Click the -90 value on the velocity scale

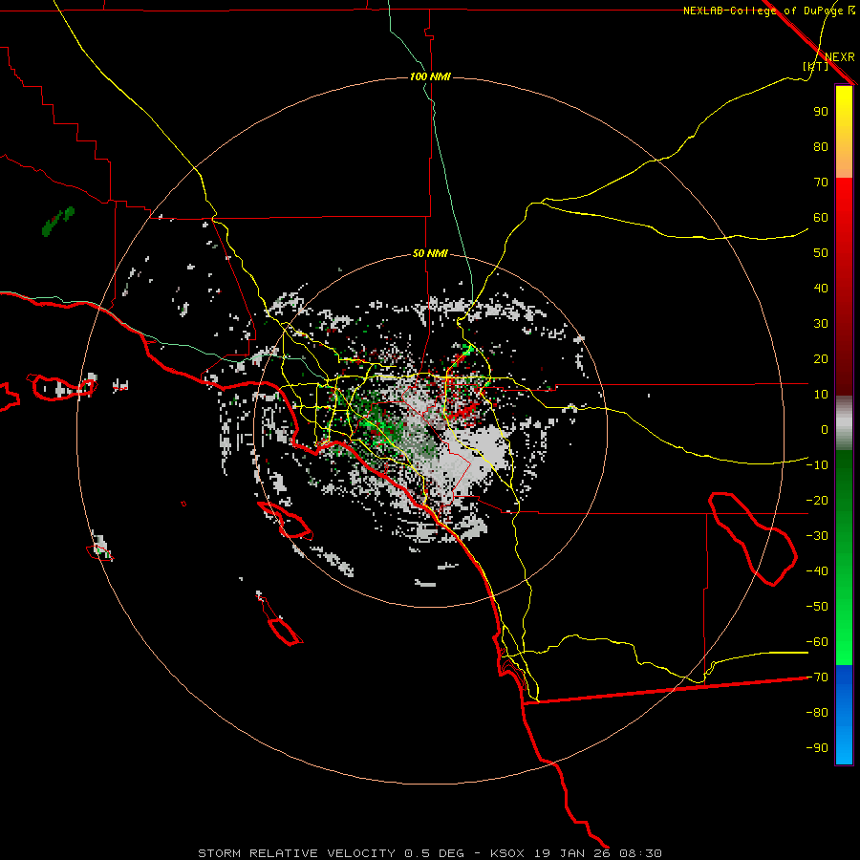click(817, 748)
